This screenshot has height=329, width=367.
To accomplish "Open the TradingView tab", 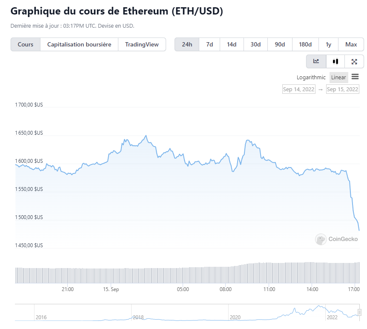I will tap(142, 44).
